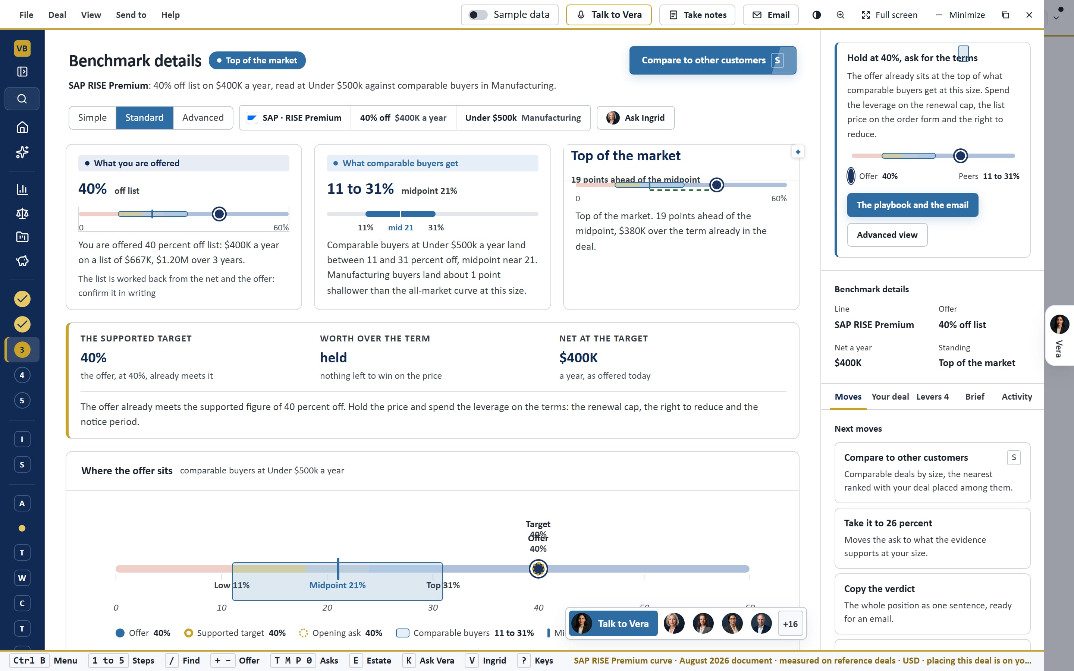
Task: Click The playbook and the email button
Action: (912, 205)
